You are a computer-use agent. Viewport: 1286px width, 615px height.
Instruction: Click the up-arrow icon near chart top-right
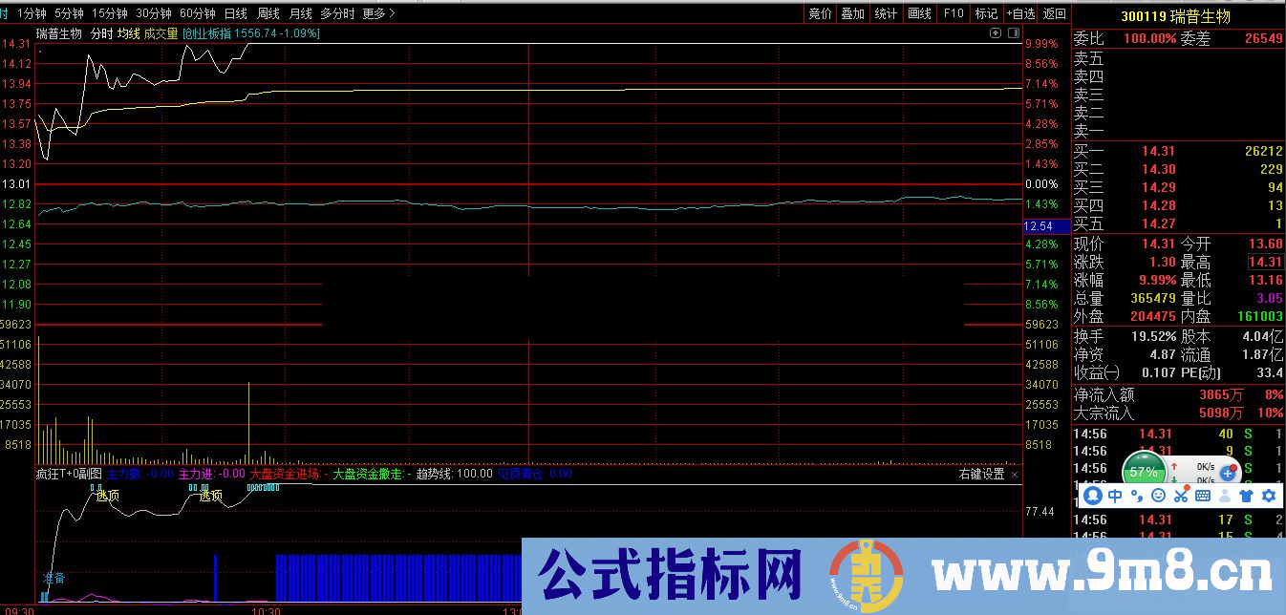[996, 32]
